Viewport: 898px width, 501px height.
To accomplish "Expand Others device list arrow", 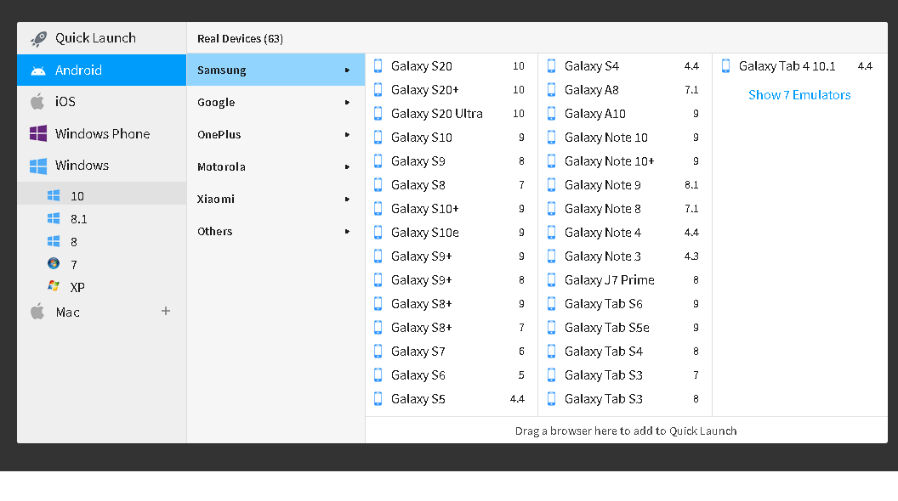I will [347, 232].
